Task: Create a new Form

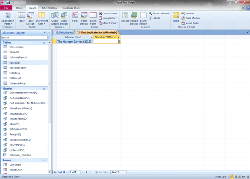Action: 75,17
